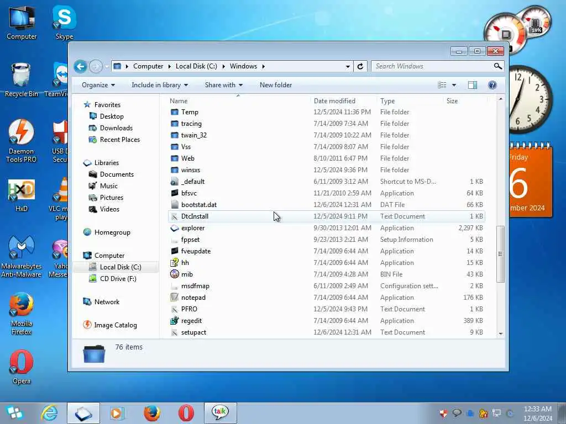566x424 pixels.
Task: Open the Start menu orb
Action: tap(15, 413)
